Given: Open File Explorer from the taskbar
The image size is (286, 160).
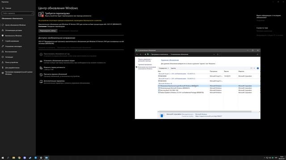Looking at the screenshot, I should point(13,158).
